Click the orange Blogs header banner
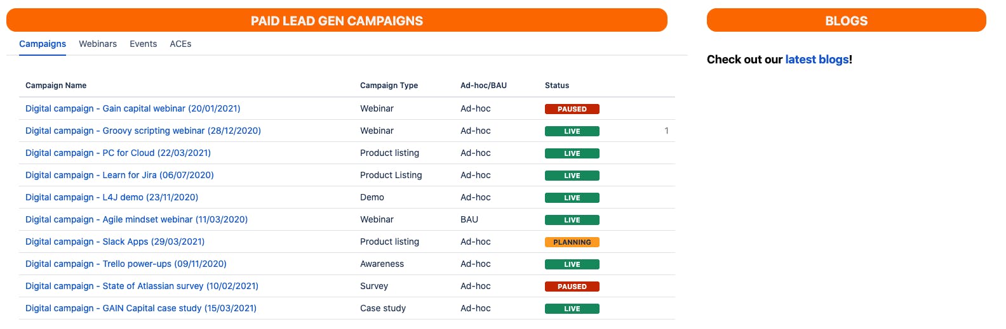Screen dimensions: 1006x329 click(x=846, y=20)
